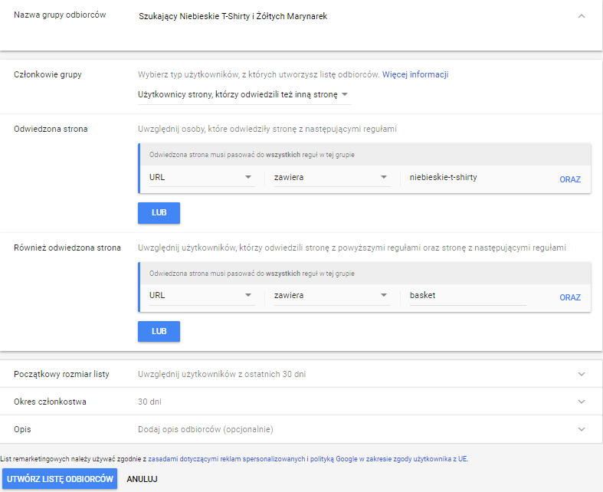Edit the audience name field 'Szukający Niebieskie T-Shirty'
This screenshot has width=603, height=492.
coord(233,16)
